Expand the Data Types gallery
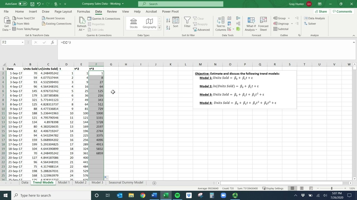Screen dimensions: 357x200 coord(159,27)
